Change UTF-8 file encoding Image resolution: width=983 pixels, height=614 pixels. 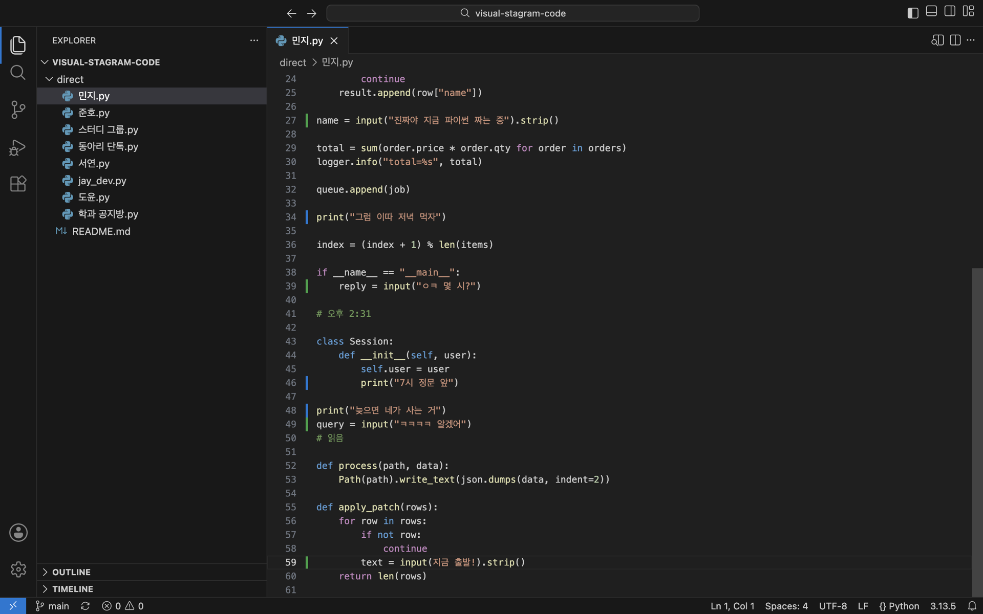(x=833, y=606)
